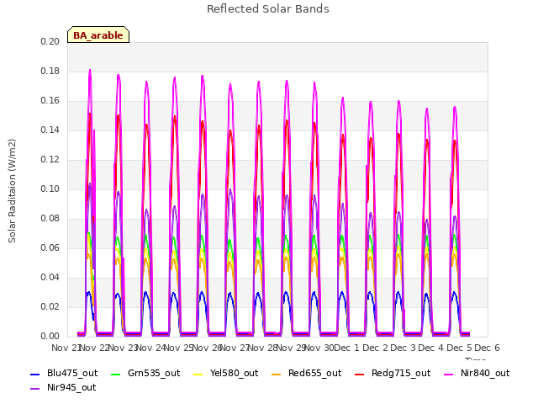Viewport: 538px width, 404px height.
Task: Click the purple Nir945_out legend color marker
Action: (x=35, y=389)
